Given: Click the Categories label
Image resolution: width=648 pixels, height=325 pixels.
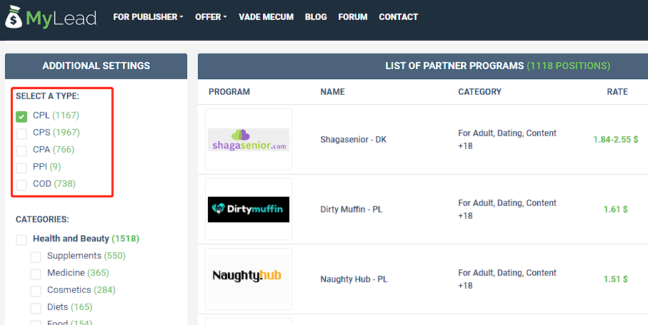Looking at the screenshot, I should (43, 220).
